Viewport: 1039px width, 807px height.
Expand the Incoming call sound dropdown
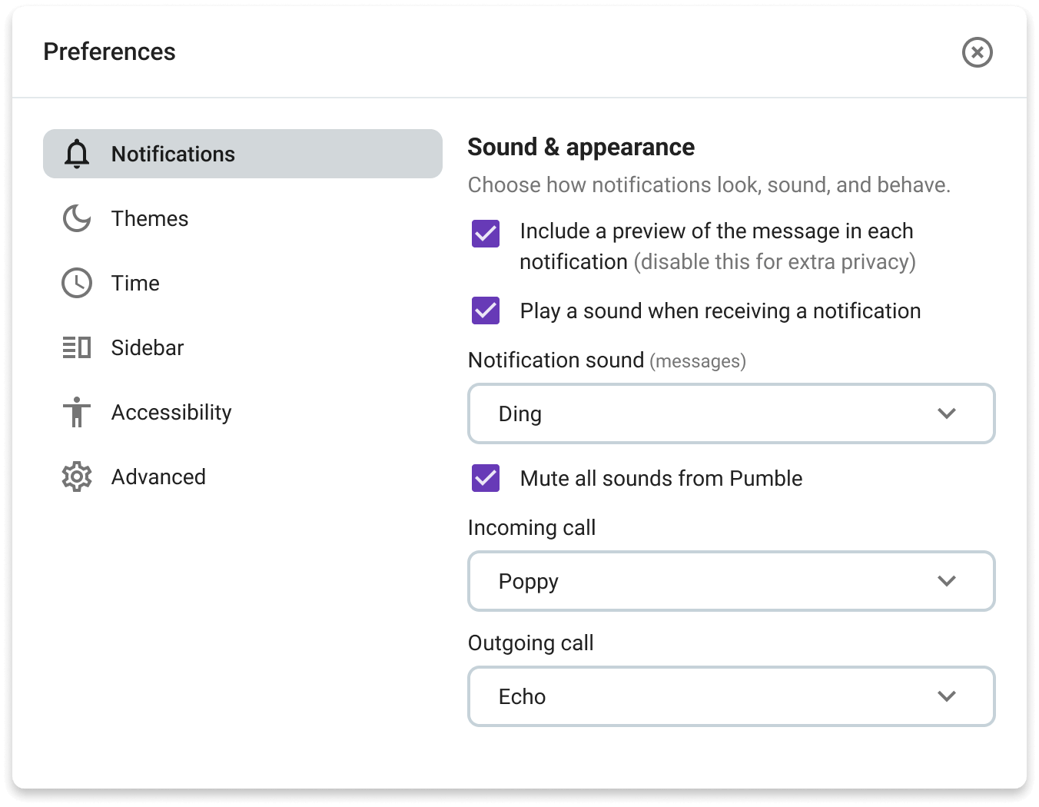tap(731, 581)
